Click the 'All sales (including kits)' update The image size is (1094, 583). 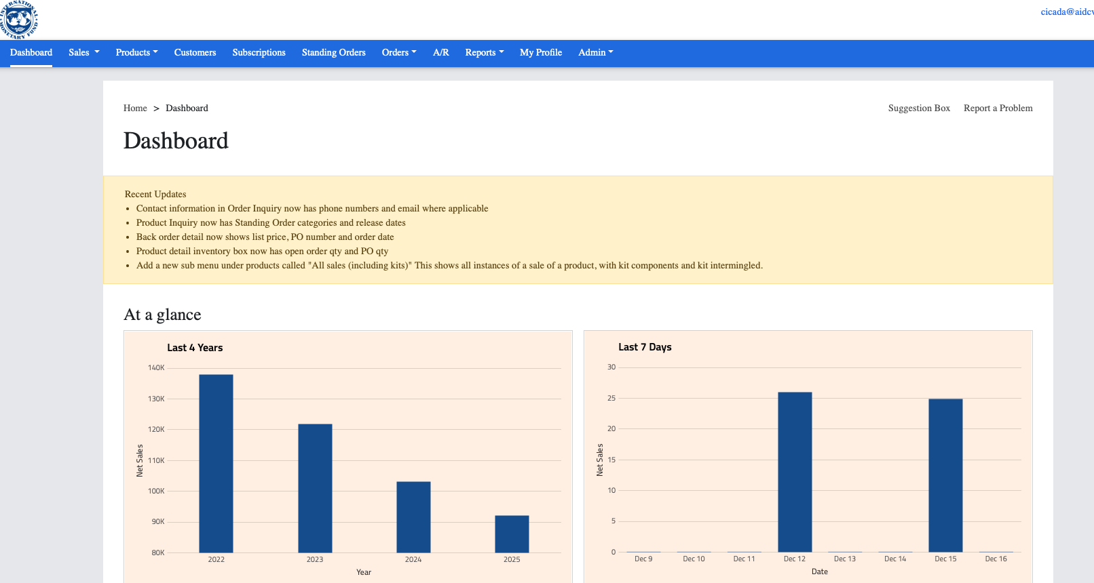[449, 265]
